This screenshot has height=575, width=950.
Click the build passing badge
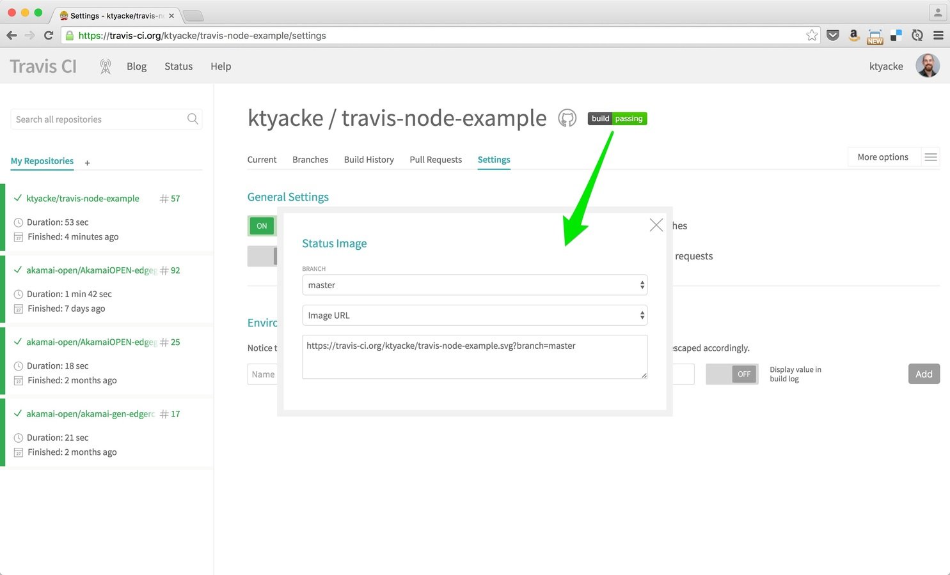(617, 118)
